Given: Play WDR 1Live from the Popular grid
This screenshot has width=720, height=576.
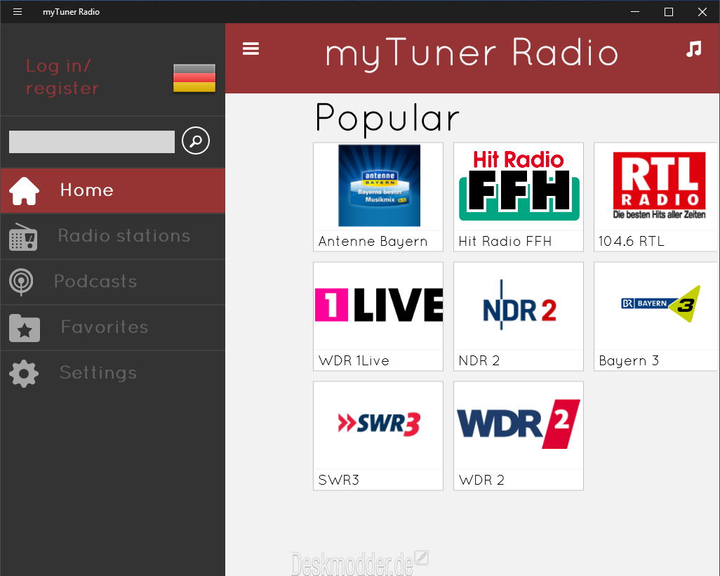Looking at the screenshot, I should pos(378,306).
